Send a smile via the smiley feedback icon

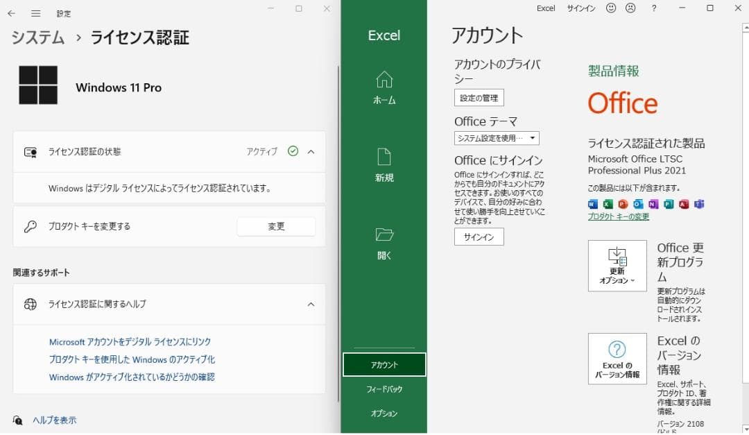coord(611,8)
